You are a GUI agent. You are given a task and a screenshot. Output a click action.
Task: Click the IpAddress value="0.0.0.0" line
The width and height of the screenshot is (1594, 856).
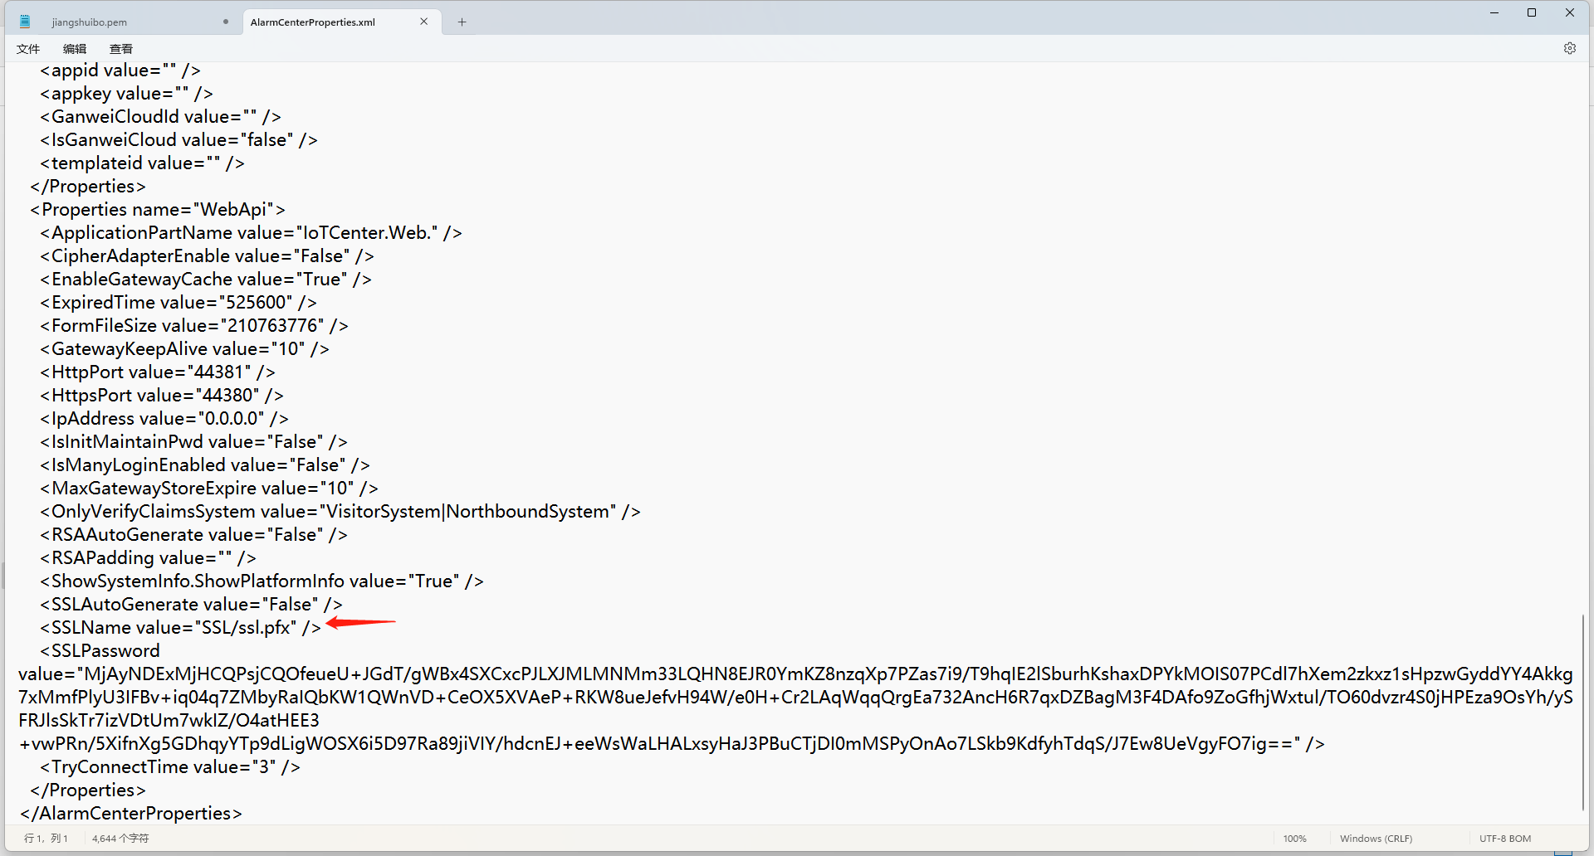164,419
